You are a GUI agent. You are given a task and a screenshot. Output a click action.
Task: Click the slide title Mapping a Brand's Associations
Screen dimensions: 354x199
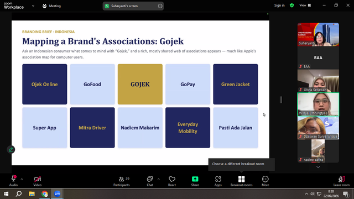pyautogui.click(x=103, y=41)
